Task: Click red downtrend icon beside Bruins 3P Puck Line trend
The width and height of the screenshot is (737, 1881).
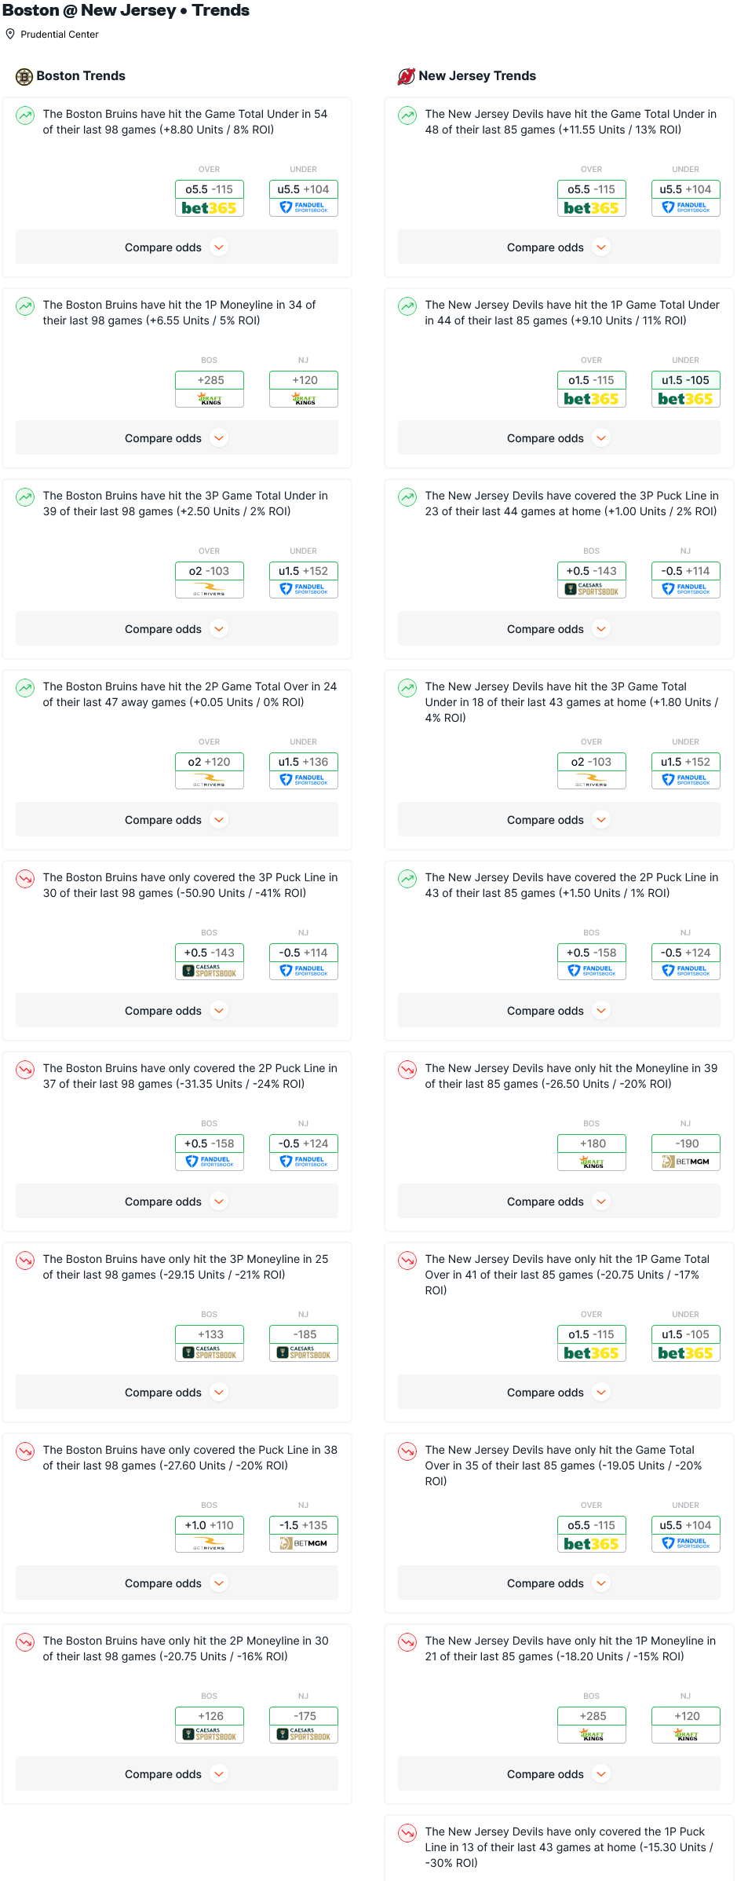Action: pyautogui.click(x=25, y=879)
